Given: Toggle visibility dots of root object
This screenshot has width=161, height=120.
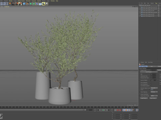Looking at the screenshot, I should tap(159, 5).
